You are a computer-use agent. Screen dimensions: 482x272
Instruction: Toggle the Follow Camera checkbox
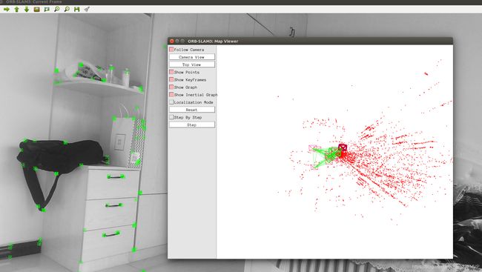pos(171,50)
